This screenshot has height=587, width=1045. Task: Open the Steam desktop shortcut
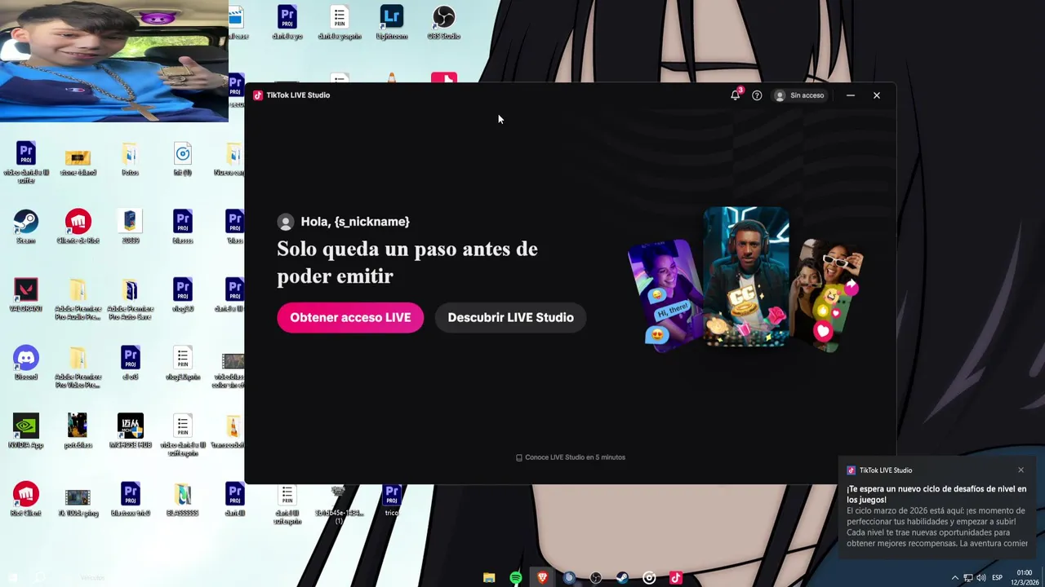pyautogui.click(x=26, y=227)
